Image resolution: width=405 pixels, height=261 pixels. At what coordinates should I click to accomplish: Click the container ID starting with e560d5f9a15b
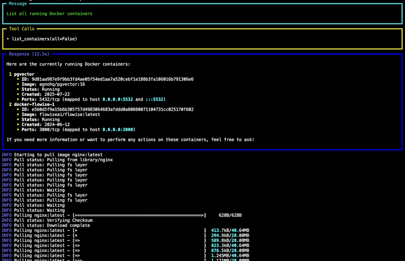[113, 109]
